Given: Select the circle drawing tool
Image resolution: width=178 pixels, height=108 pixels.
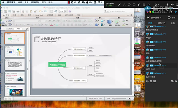Looking at the screenshot, I should click(x=129, y=5).
